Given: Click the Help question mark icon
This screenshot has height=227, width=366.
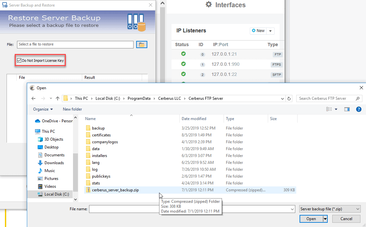Looking at the screenshot, I should (x=358, y=109).
